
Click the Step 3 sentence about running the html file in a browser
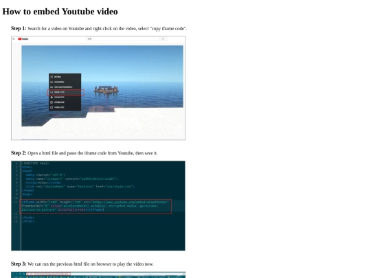(91, 264)
